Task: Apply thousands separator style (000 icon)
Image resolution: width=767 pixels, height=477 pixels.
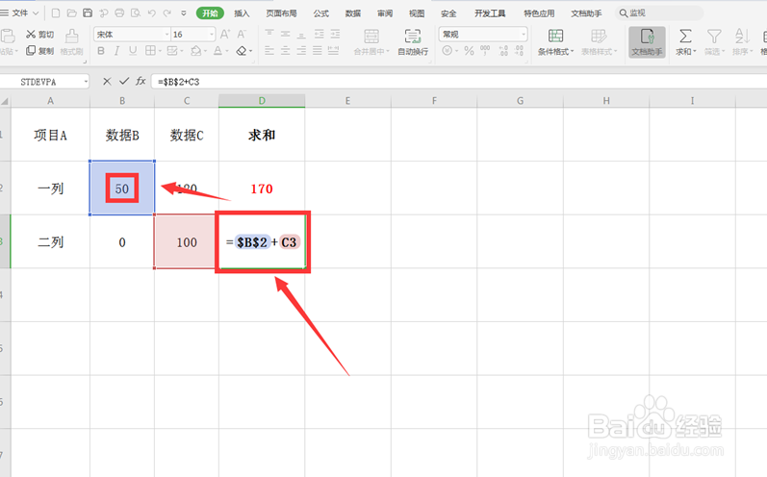Action: pos(485,51)
